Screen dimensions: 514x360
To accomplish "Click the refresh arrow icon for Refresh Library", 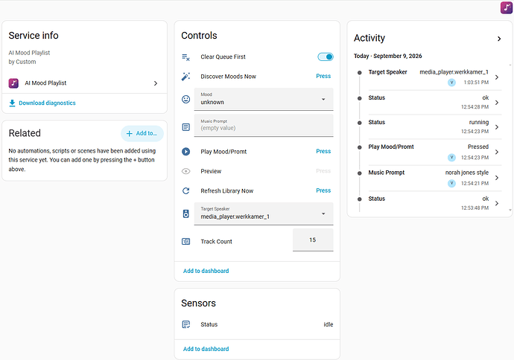I will (x=186, y=191).
